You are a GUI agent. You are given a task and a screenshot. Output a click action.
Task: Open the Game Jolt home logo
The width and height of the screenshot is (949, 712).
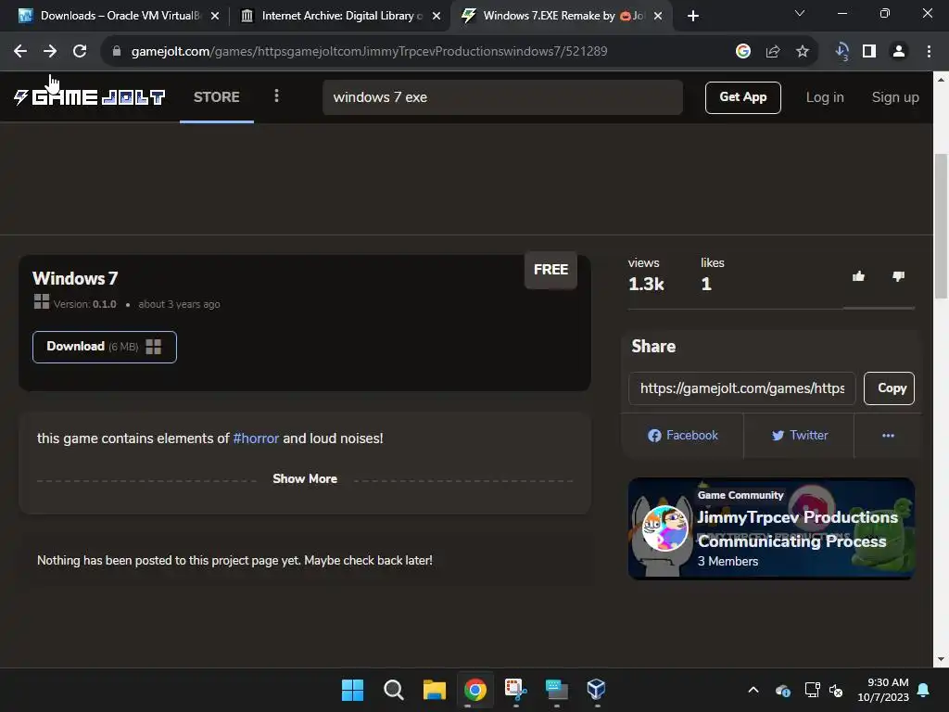click(x=89, y=96)
